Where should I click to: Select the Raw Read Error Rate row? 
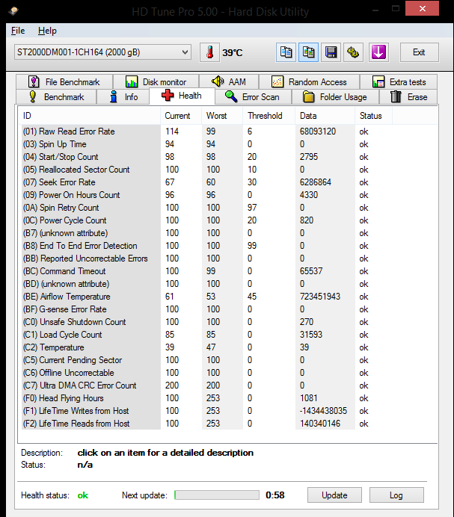click(x=206, y=131)
